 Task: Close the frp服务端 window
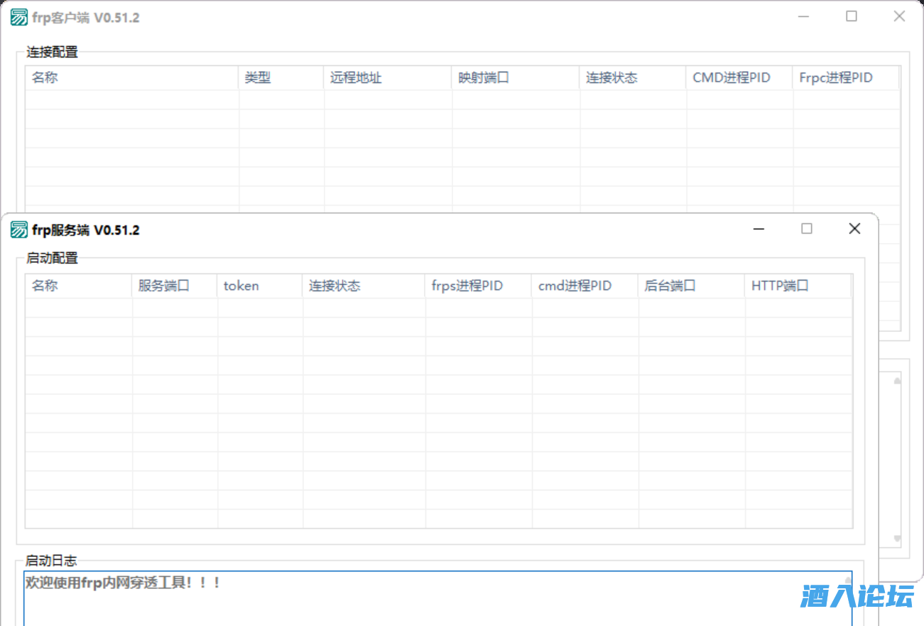click(854, 229)
